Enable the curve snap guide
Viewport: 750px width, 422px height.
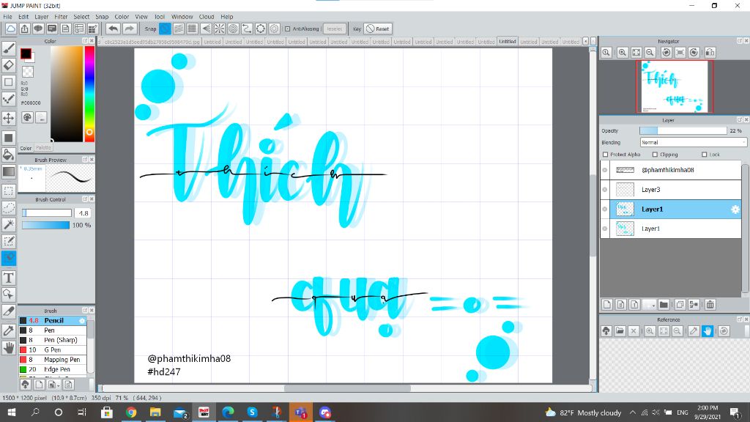point(247,29)
